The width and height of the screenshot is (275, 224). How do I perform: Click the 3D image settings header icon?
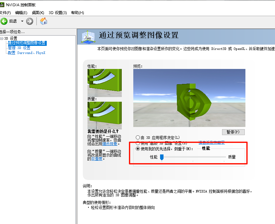click(x=88, y=37)
